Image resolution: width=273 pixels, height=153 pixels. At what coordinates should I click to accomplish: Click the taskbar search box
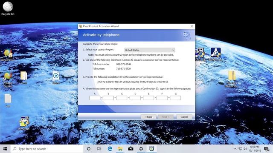click(47, 149)
